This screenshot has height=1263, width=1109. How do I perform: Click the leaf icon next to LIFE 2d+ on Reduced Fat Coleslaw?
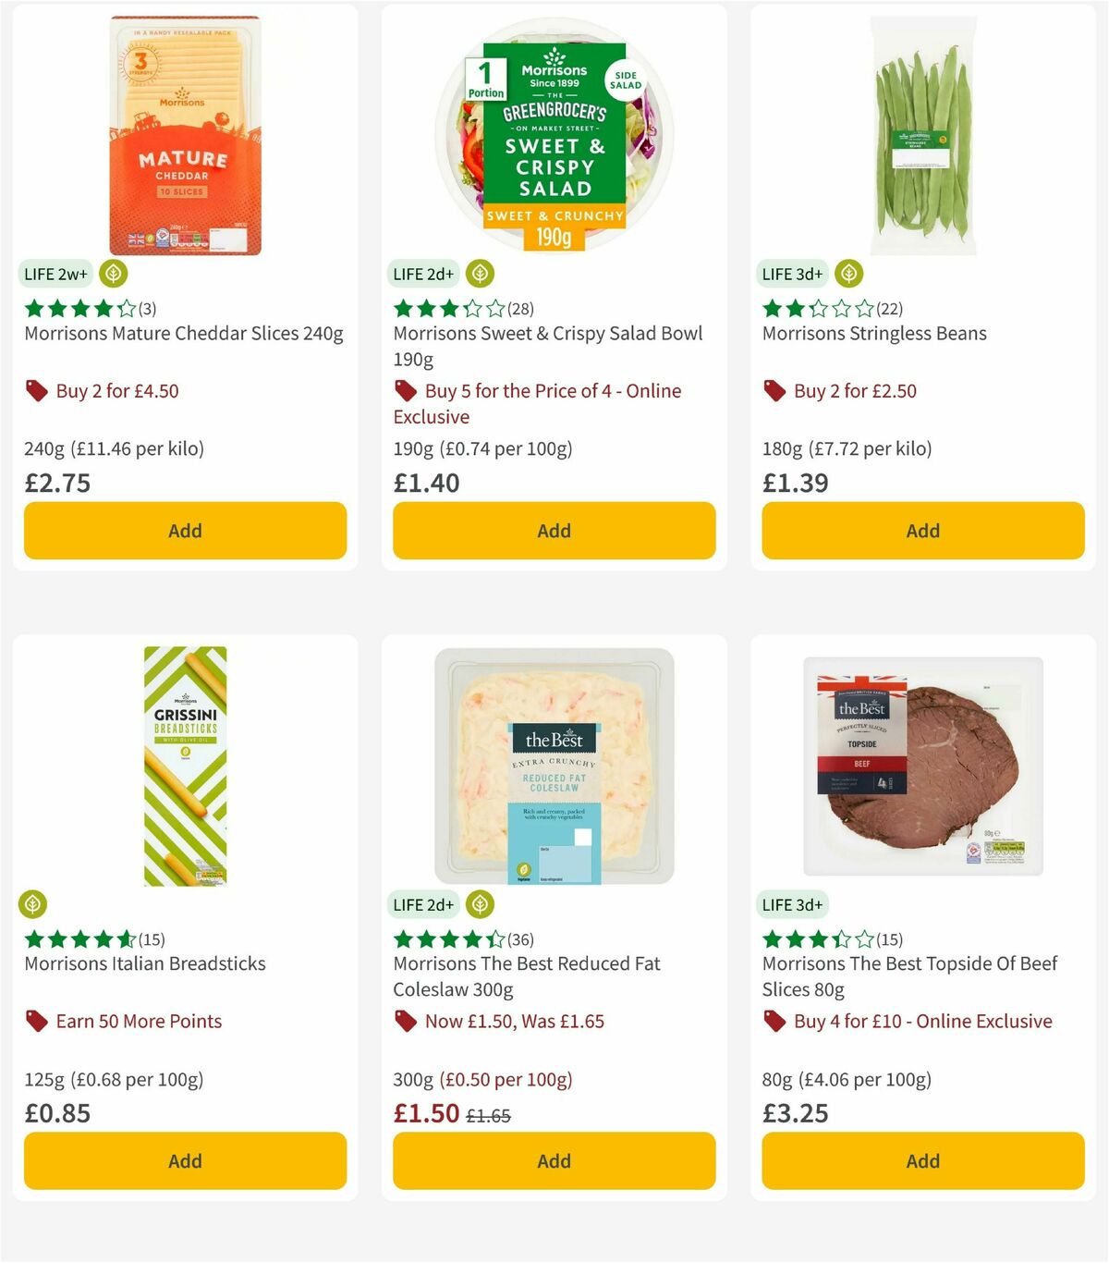[478, 904]
